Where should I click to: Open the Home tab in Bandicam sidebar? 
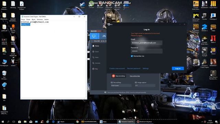click(96, 46)
